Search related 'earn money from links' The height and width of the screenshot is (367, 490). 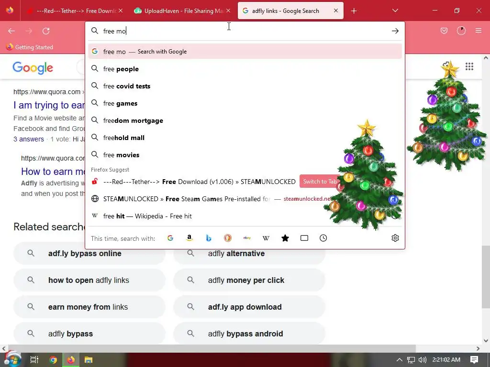click(x=89, y=307)
